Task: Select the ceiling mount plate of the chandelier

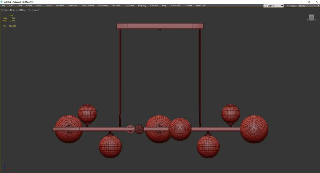Action: [x=160, y=26]
